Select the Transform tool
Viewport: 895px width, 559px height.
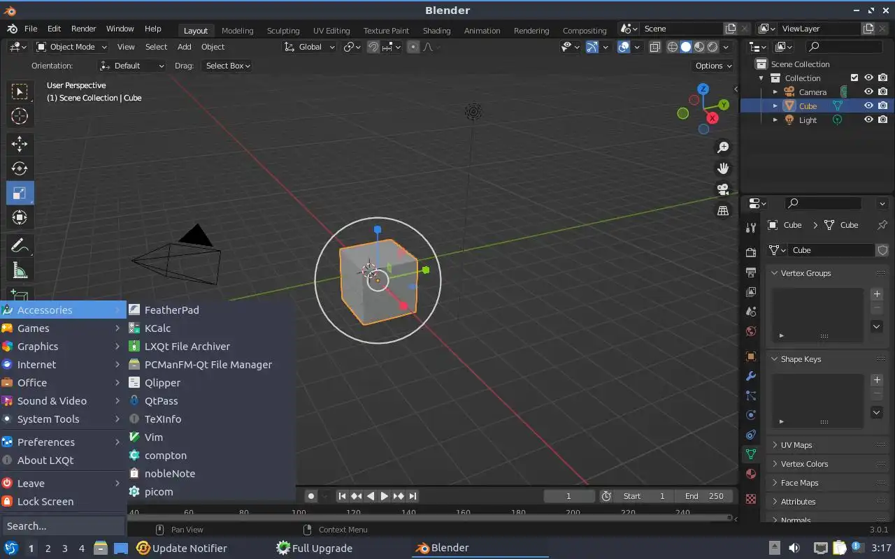click(x=20, y=217)
